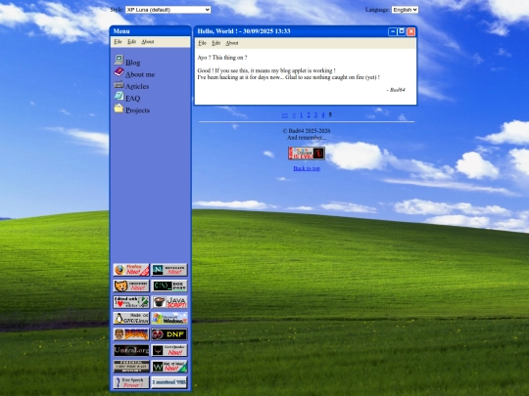Open File menu in the Menu window
This screenshot has height=396, width=529.
point(118,42)
